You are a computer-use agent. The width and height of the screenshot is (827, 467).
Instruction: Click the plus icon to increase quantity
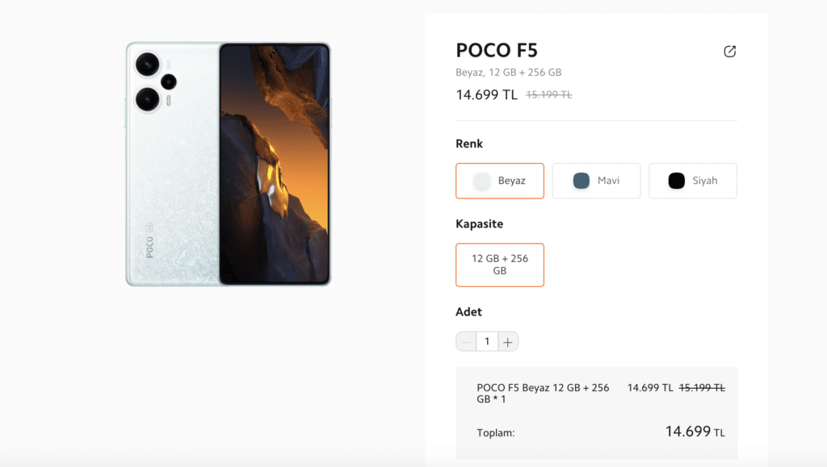tap(508, 341)
